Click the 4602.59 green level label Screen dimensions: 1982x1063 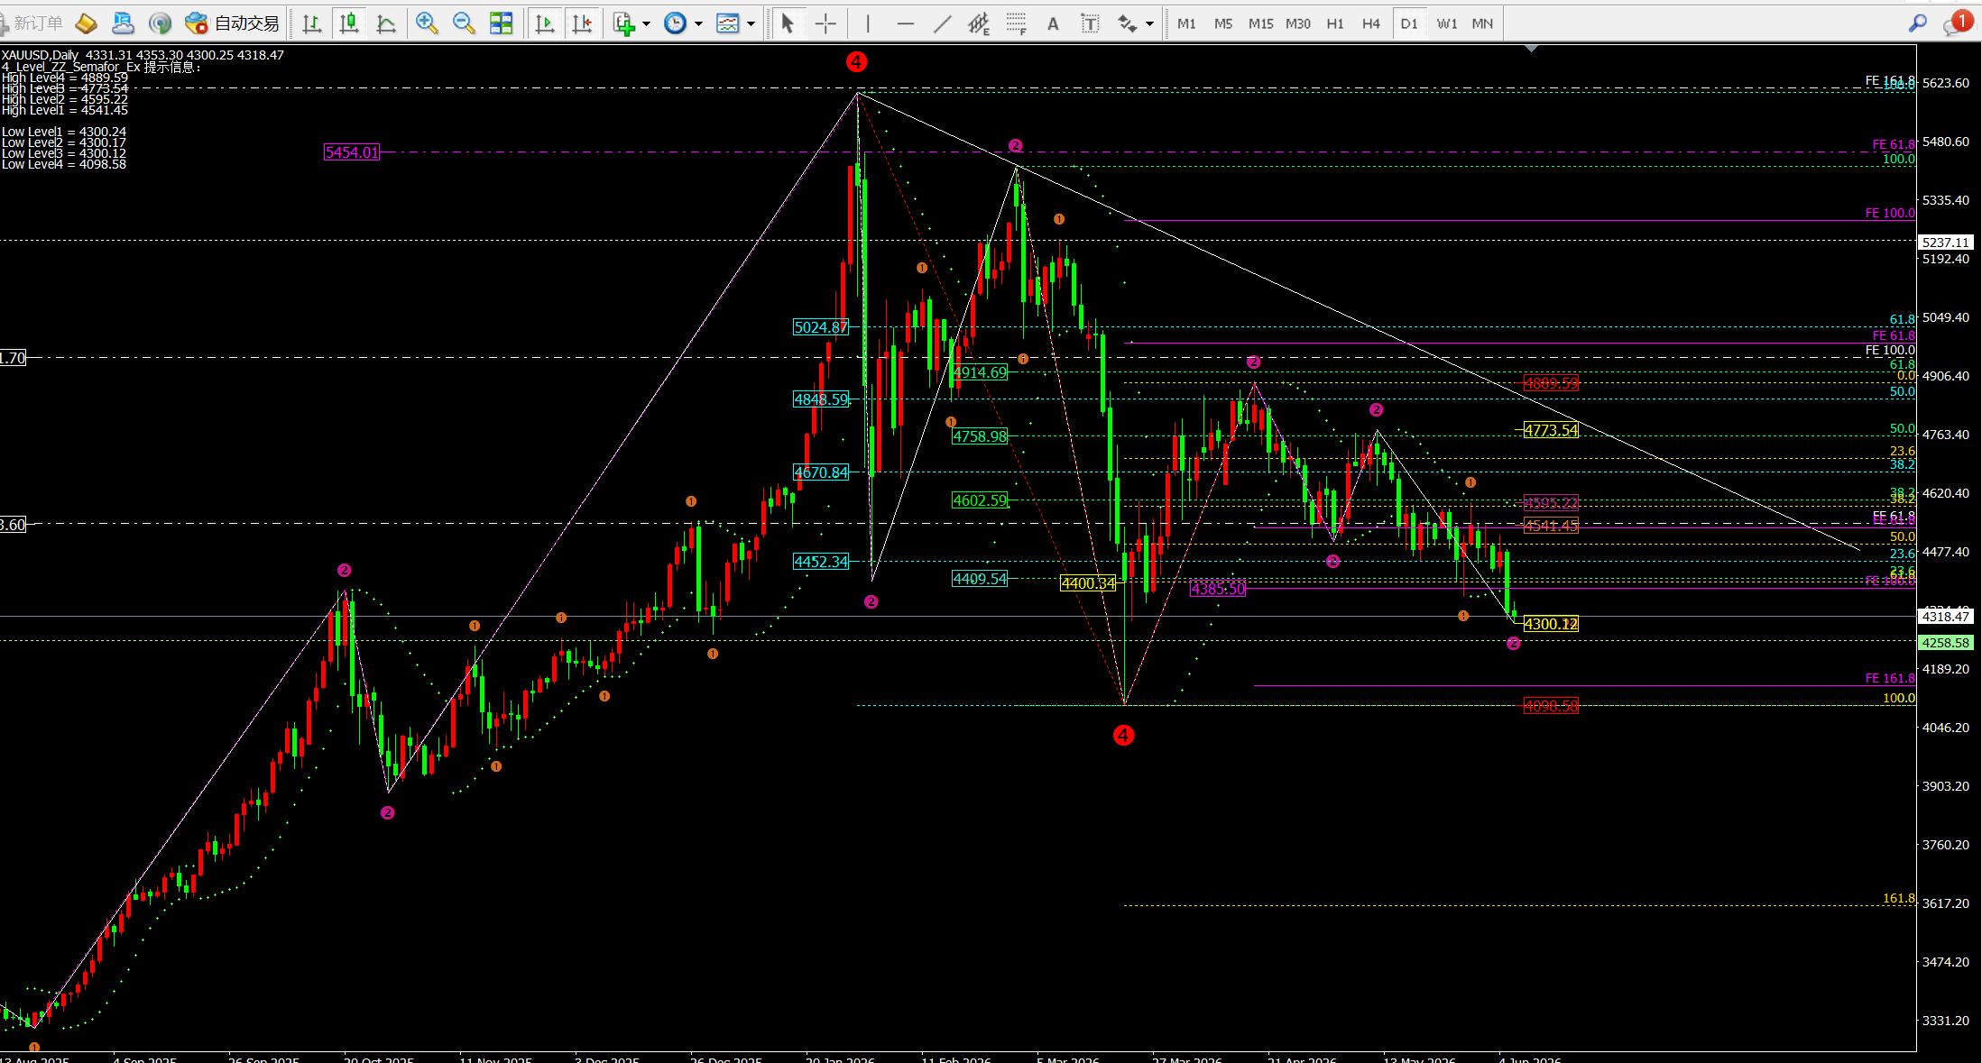point(980,500)
